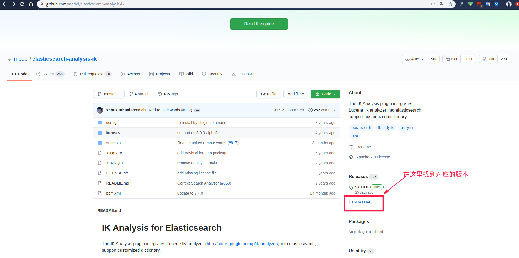Click the analyzer topic tag
The width and height of the screenshot is (519, 258).
(x=407, y=128)
